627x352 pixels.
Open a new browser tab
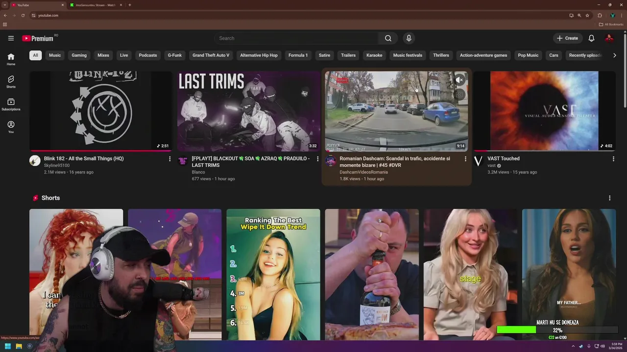[129, 5]
